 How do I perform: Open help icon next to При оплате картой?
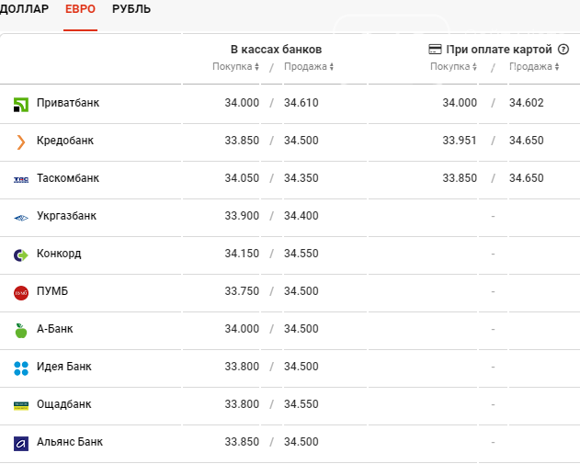coord(563,50)
